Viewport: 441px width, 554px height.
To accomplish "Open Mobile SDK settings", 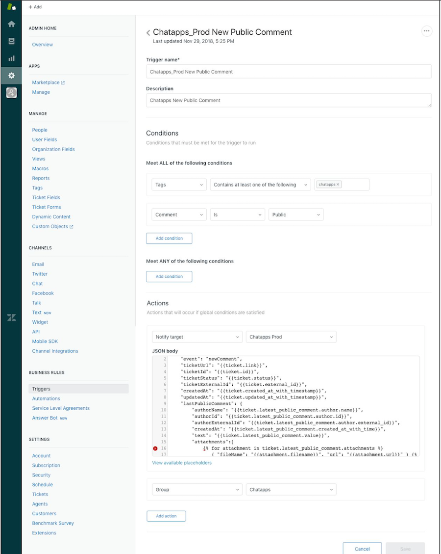I will (45, 342).
